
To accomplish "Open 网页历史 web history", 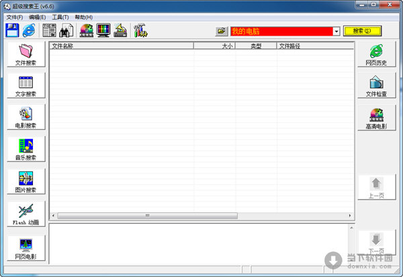I will click(x=377, y=54).
